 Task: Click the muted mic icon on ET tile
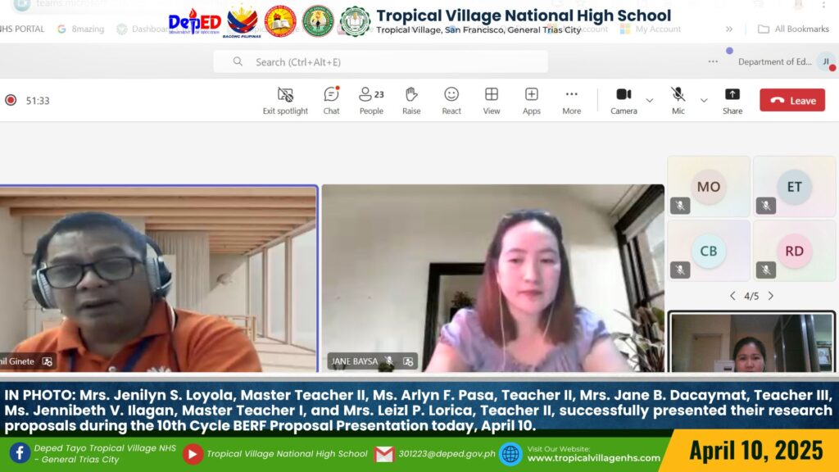tap(766, 206)
